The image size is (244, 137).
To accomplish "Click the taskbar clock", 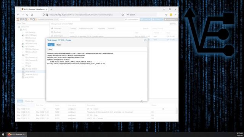I will pos(240,134).
